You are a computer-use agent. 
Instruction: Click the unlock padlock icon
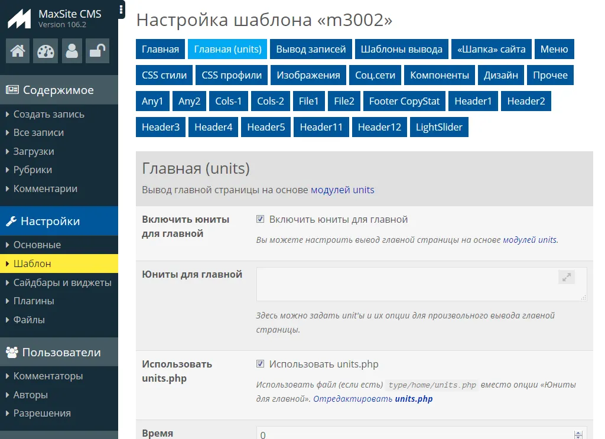(x=97, y=51)
